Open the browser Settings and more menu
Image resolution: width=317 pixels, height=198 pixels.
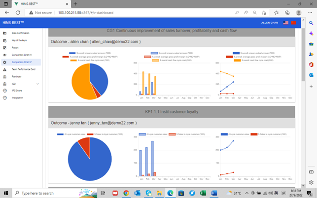[x=311, y=12]
